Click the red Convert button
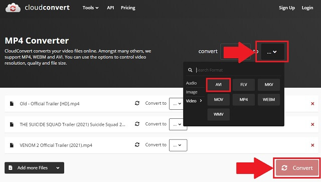Viewport: 321px width, 182px height. click(x=297, y=168)
